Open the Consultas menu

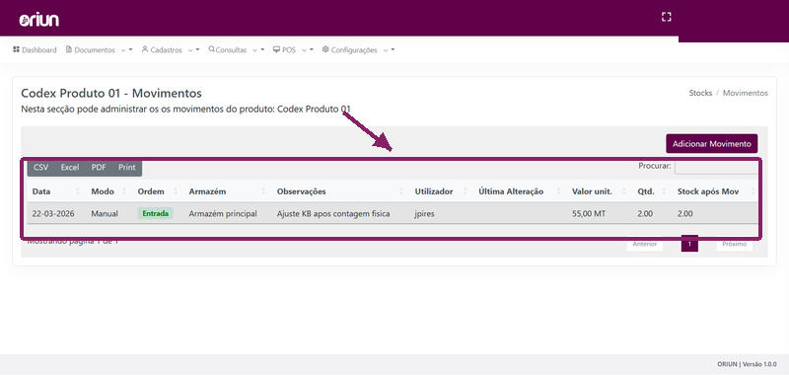tap(231, 49)
